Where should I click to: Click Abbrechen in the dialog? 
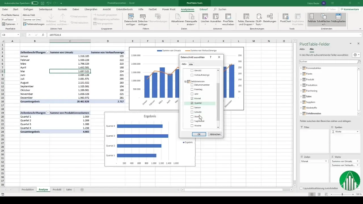tap(215, 134)
